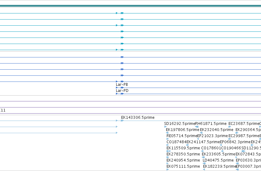Select the reverse glyph beneath EK182239.5prime
261x171 pixels.
(204, 169)
